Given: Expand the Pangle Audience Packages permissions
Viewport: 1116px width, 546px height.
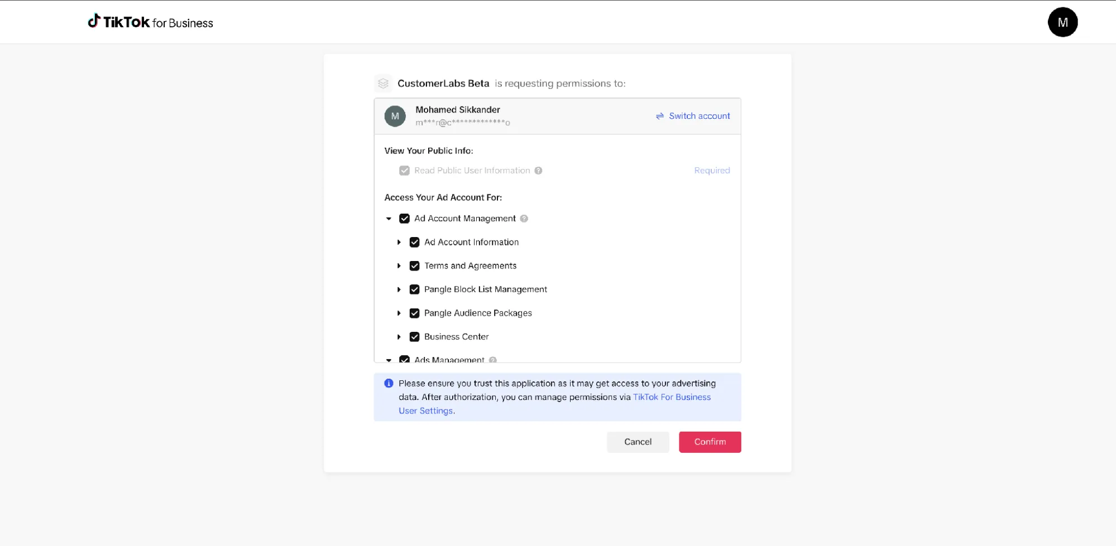Looking at the screenshot, I should 399,313.
